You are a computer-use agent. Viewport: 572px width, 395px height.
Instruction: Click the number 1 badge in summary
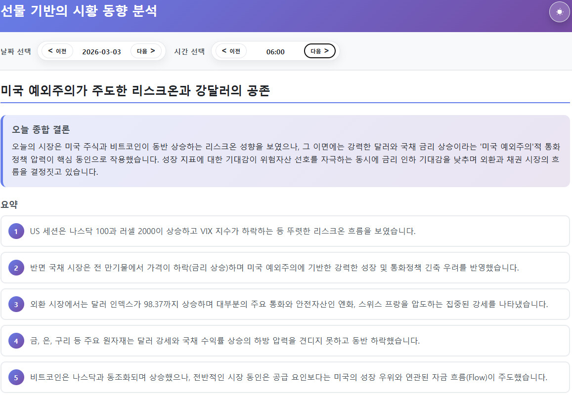16,231
